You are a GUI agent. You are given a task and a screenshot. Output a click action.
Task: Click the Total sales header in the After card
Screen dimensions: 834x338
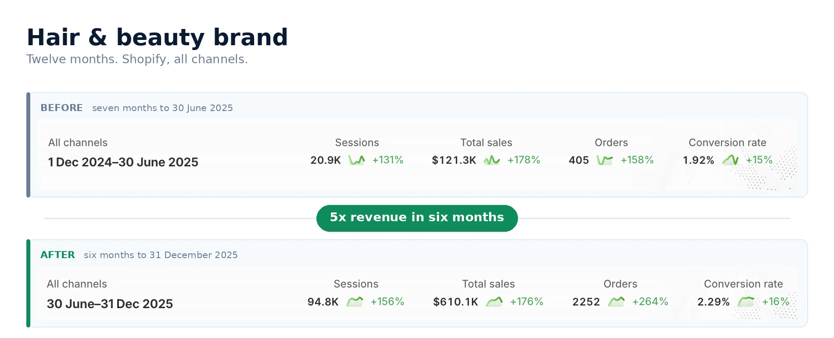(489, 284)
